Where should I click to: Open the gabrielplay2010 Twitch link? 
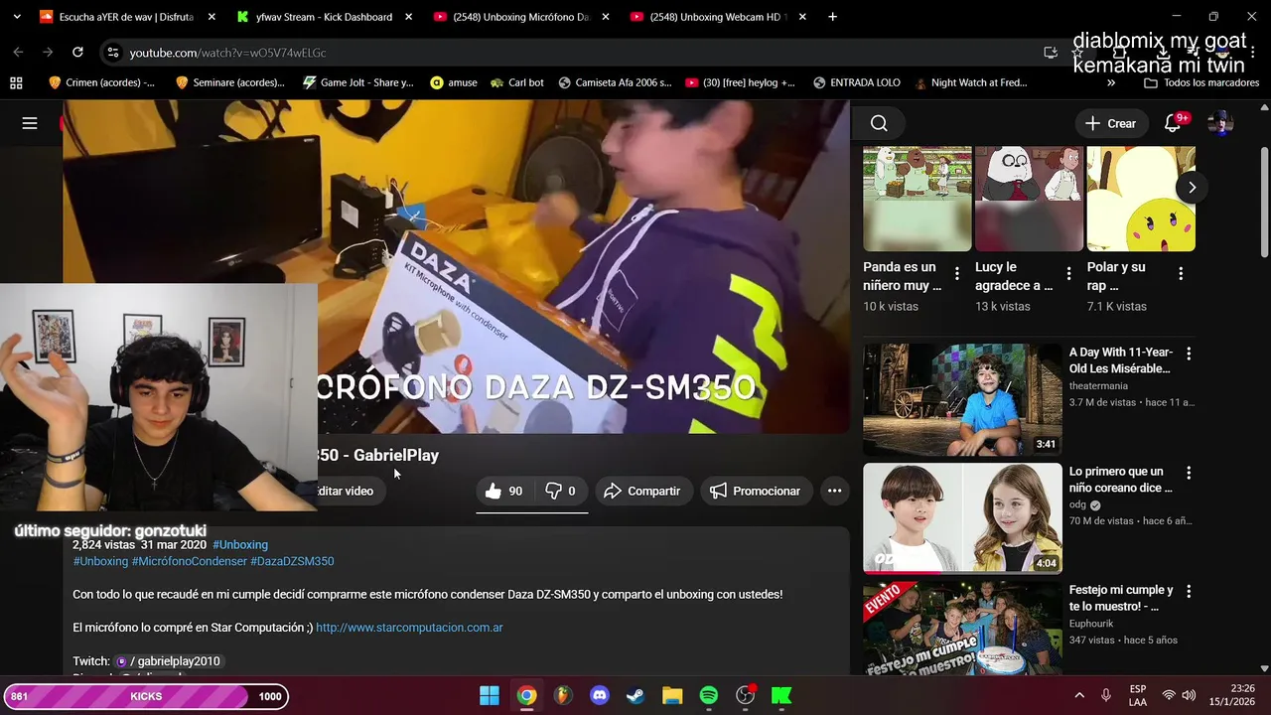[169, 661]
